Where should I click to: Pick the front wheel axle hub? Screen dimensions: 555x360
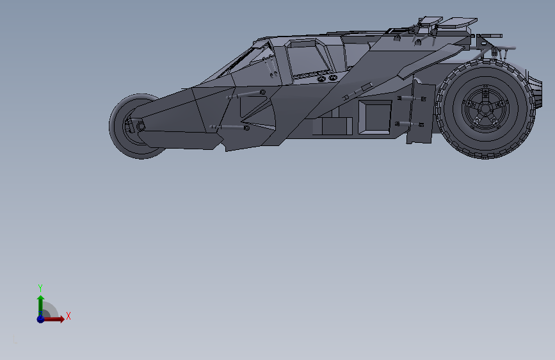(x=141, y=126)
